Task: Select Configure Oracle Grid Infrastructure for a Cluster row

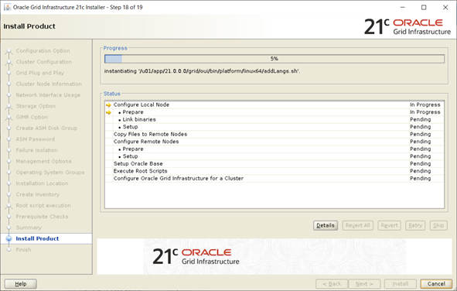Action: pos(275,179)
